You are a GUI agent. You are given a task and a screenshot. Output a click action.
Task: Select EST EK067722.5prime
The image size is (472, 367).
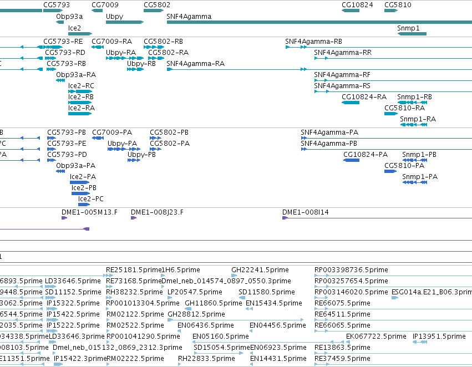376,337
